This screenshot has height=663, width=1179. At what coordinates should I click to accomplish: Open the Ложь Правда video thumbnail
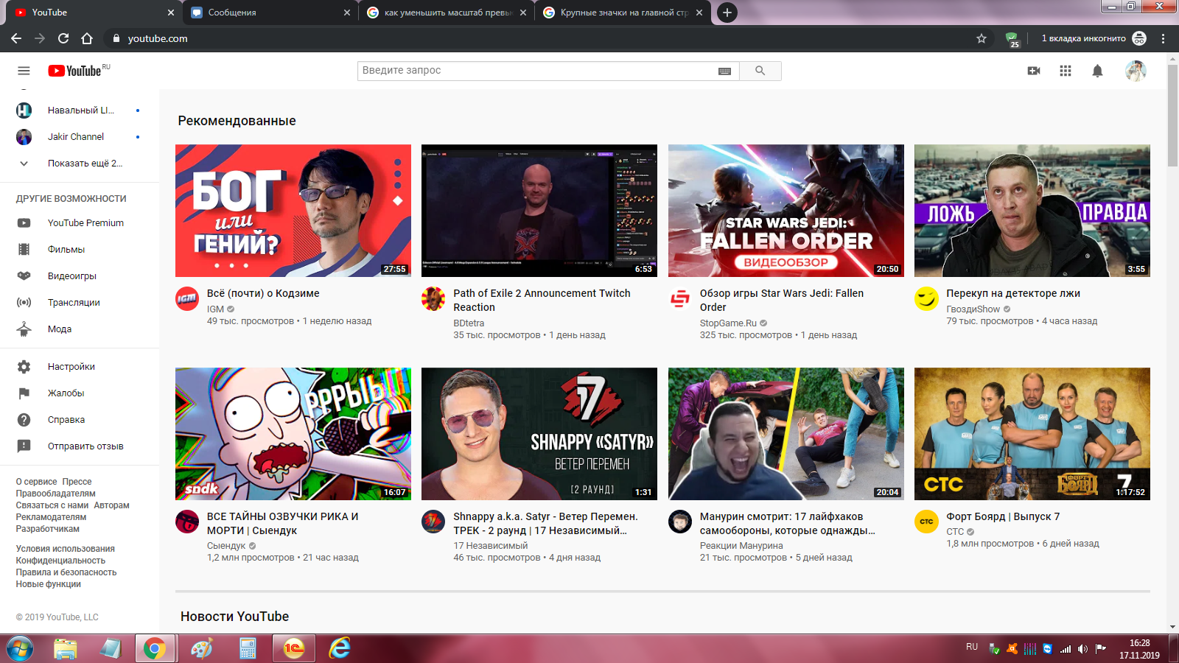point(1032,211)
